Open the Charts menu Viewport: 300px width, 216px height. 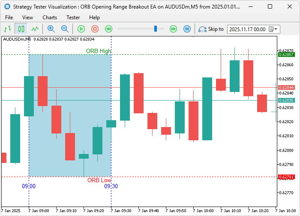click(x=50, y=18)
